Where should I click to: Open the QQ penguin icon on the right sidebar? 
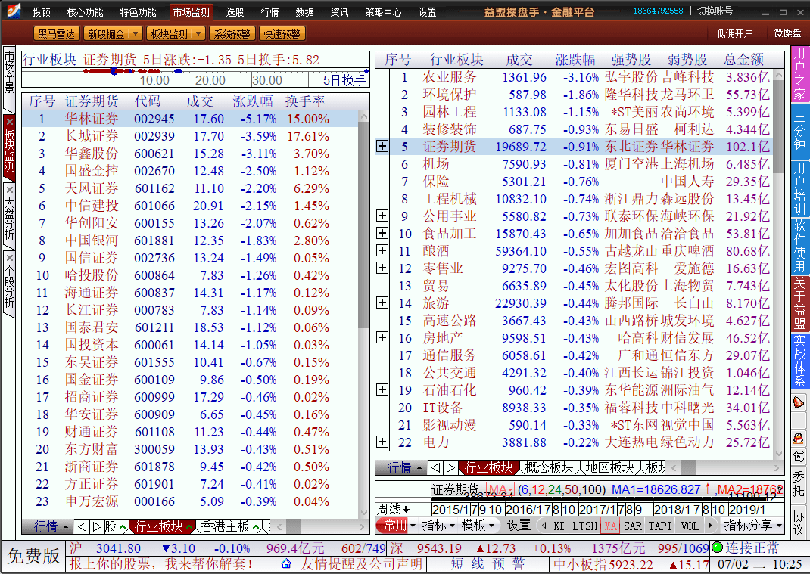coord(799,439)
